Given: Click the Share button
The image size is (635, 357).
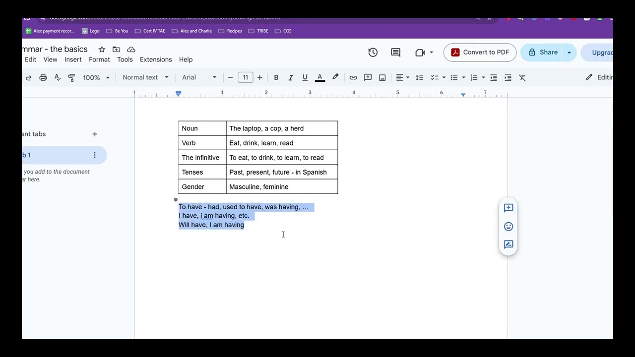Looking at the screenshot, I should pyautogui.click(x=542, y=52).
